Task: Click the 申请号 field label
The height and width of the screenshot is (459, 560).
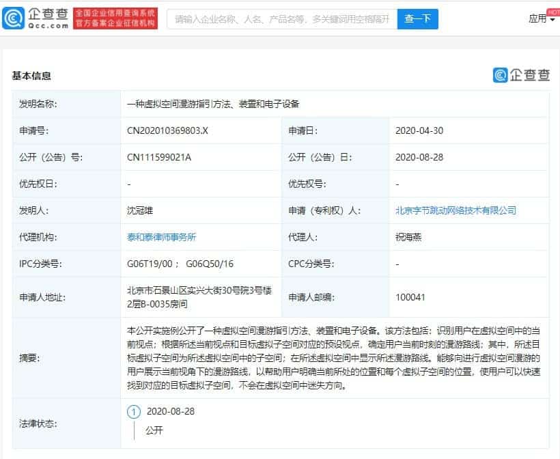Action: (33, 130)
